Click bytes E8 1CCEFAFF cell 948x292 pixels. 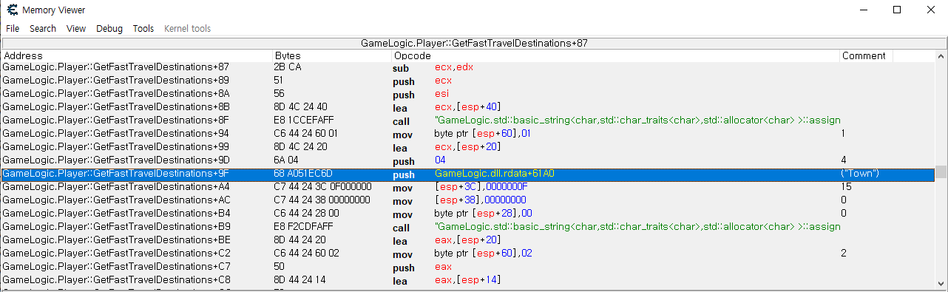pyautogui.click(x=302, y=120)
